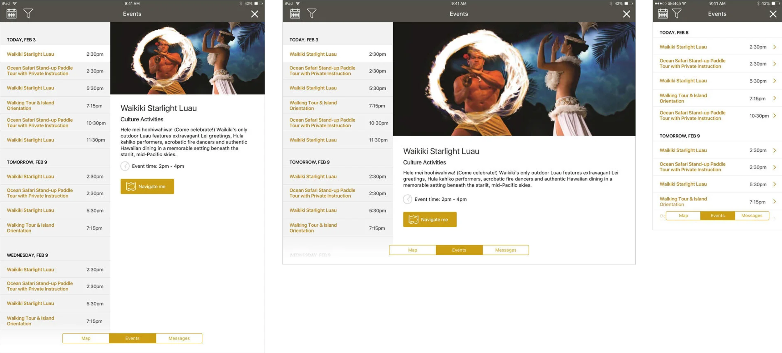782x353 pixels.
Task: Click the filter funnel icon in the left portrait iPad
Action: click(x=28, y=13)
